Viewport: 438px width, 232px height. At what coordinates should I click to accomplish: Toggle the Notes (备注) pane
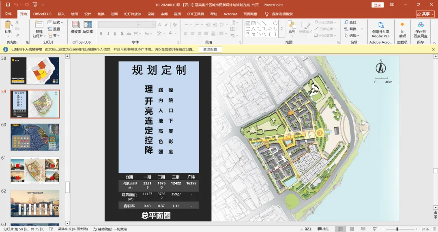306,229
